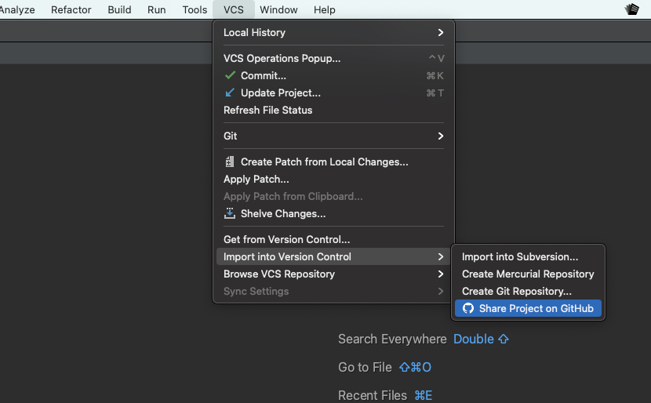Select Update Project... menu entry
This screenshot has width=651, height=403.
pyautogui.click(x=333, y=93)
